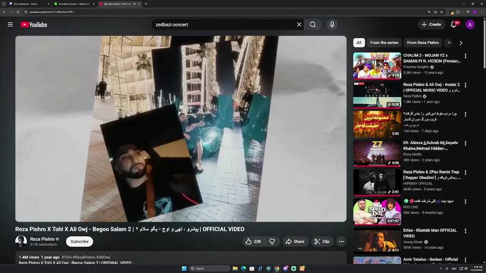Screen dimensions: 486x273
Task: Open Reza Pishro channel avatar
Action: point(21,242)
